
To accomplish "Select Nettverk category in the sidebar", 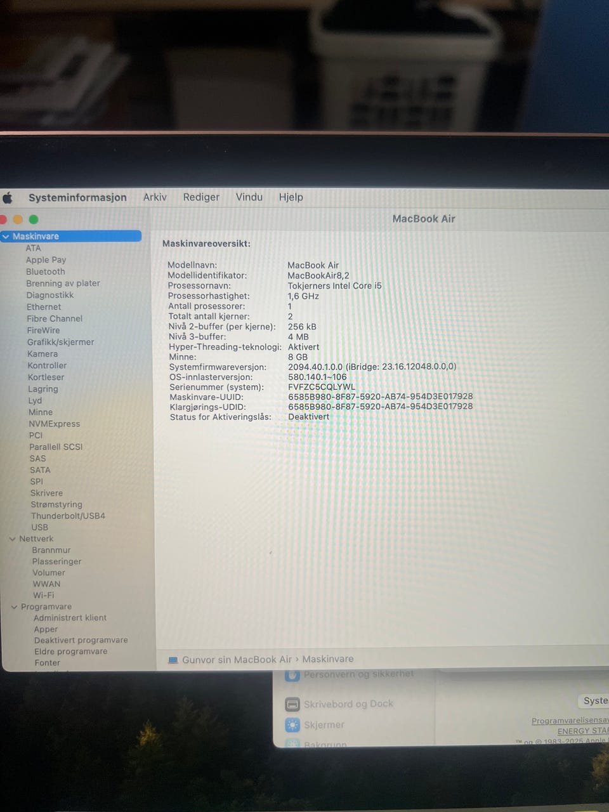I will [36, 539].
